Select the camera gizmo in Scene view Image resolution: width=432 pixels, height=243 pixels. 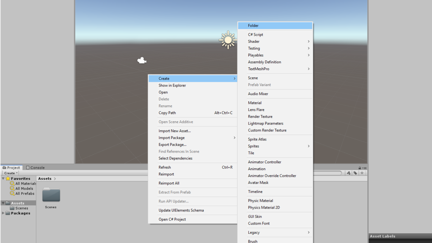(142, 60)
